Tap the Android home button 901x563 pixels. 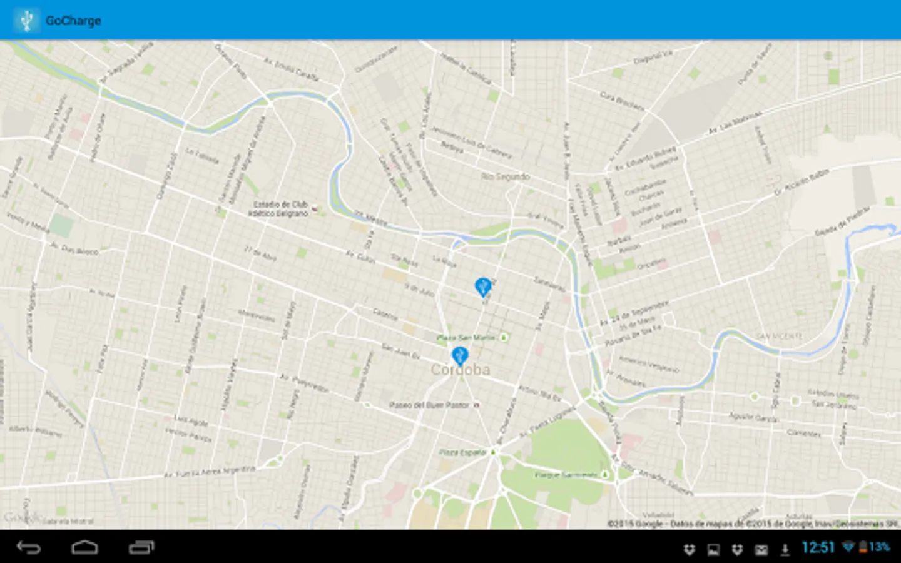point(84,548)
